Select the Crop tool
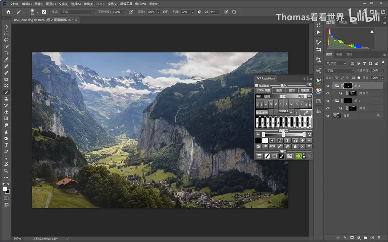Image resolution: width=388 pixels, height=242 pixels. [x=6, y=53]
